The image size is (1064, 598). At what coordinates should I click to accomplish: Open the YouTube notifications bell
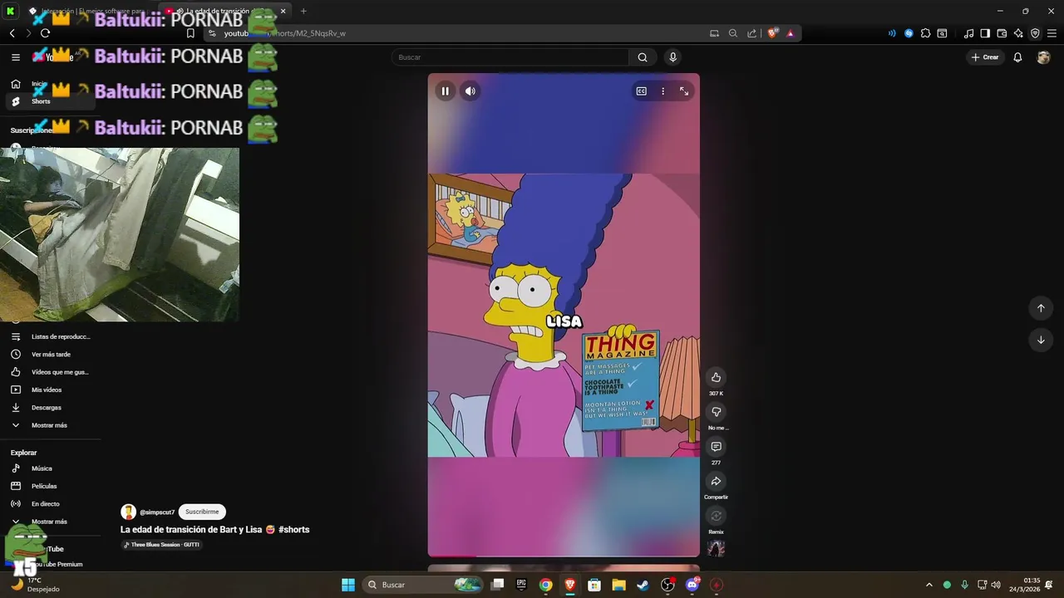1017,57
